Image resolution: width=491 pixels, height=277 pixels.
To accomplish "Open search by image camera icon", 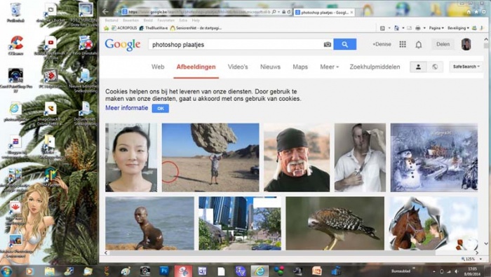I will click(x=328, y=44).
